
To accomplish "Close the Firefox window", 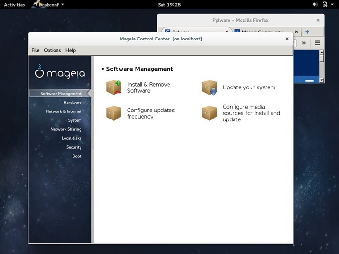I will [x=318, y=20].
